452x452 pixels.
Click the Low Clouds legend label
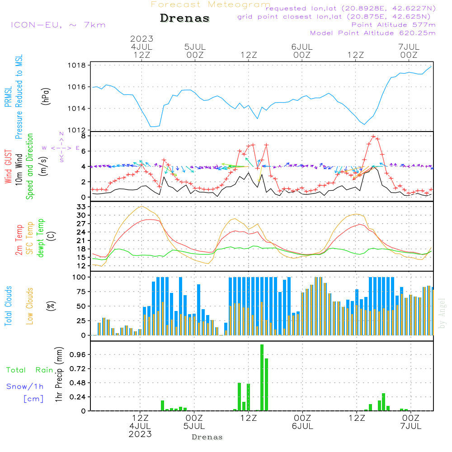point(30,306)
